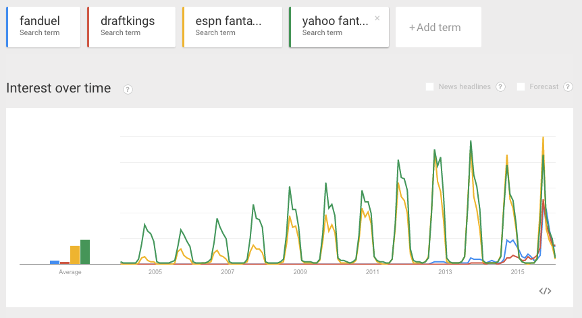Image resolution: width=582 pixels, height=318 pixels.
Task: Select the yahoo fantasy search term card
Action: 339,27
